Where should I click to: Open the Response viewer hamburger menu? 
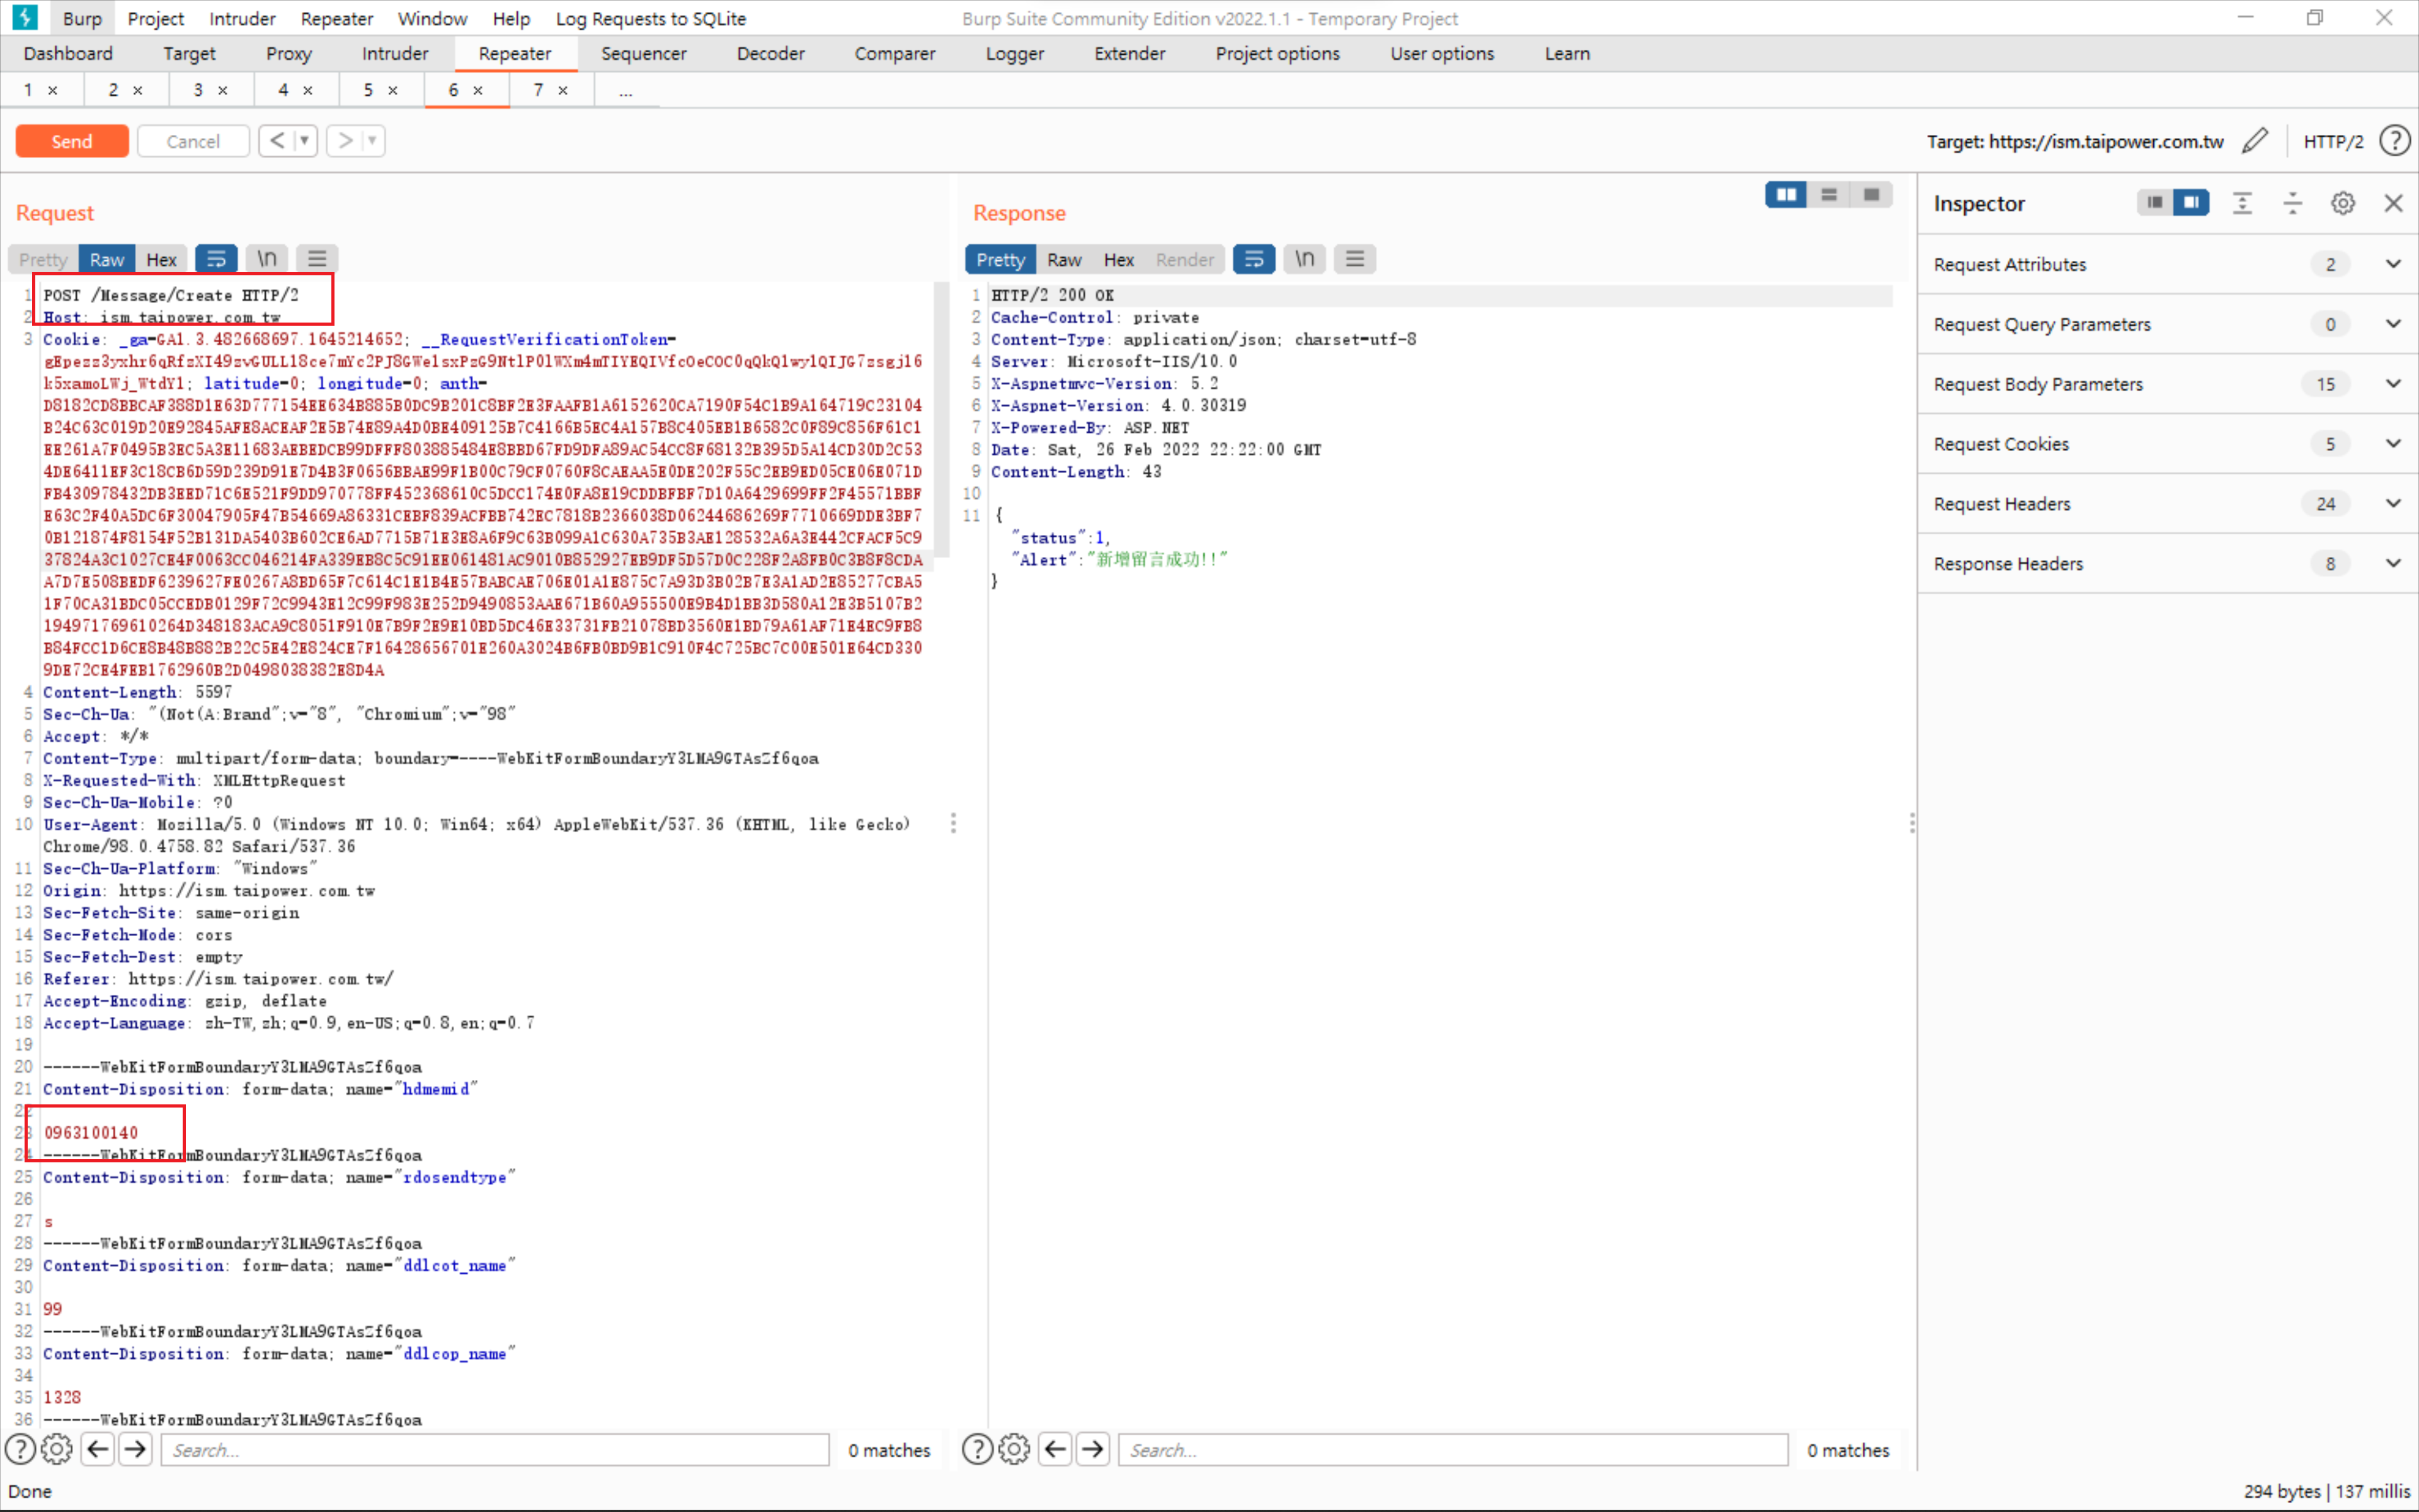(x=1356, y=259)
